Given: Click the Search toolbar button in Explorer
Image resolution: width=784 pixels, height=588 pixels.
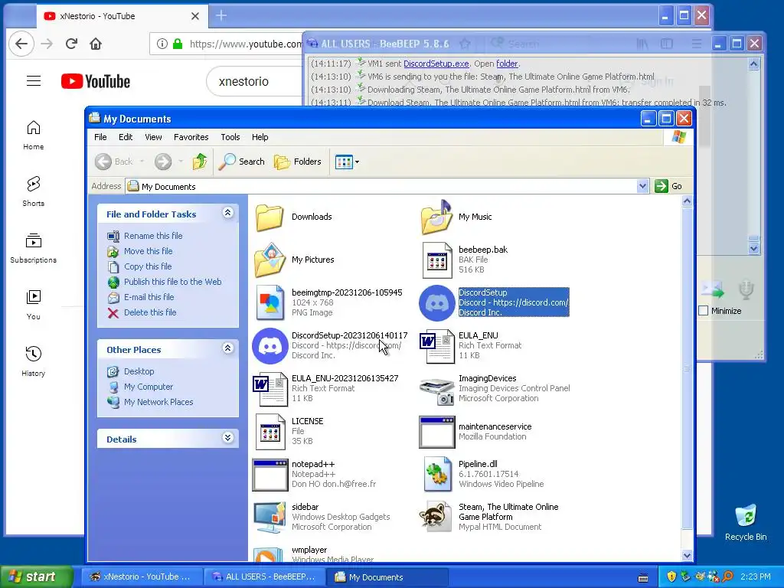Looking at the screenshot, I should point(241,162).
